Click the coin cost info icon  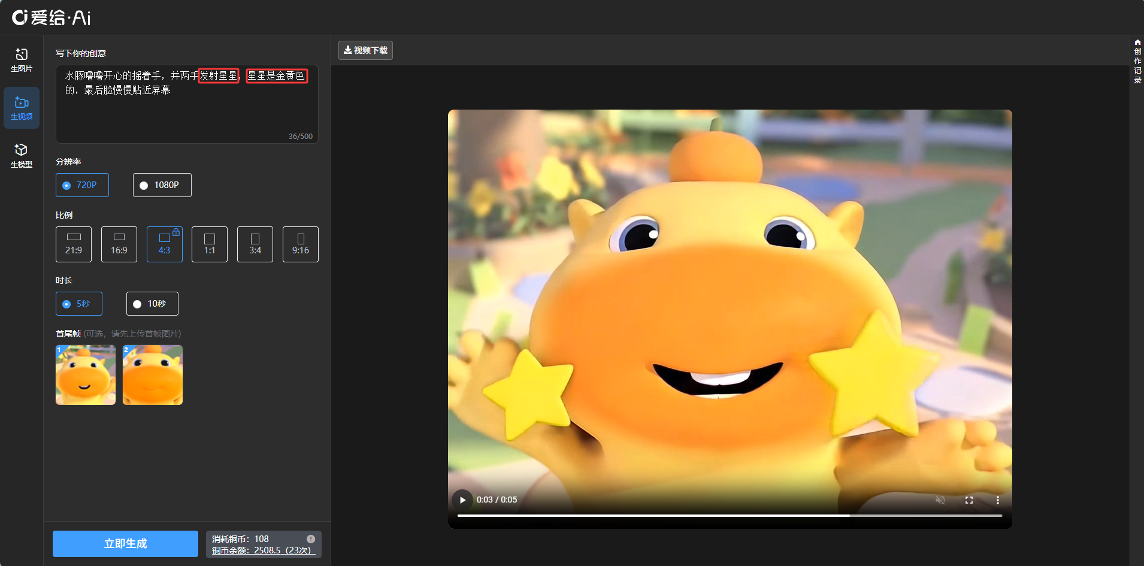(x=311, y=539)
